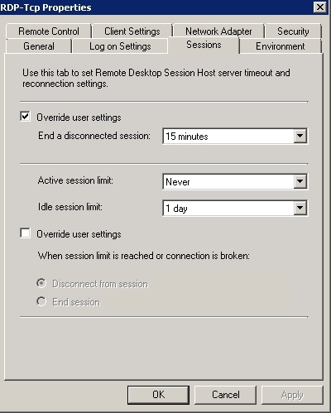Open the Client Settings tab

[132, 31]
